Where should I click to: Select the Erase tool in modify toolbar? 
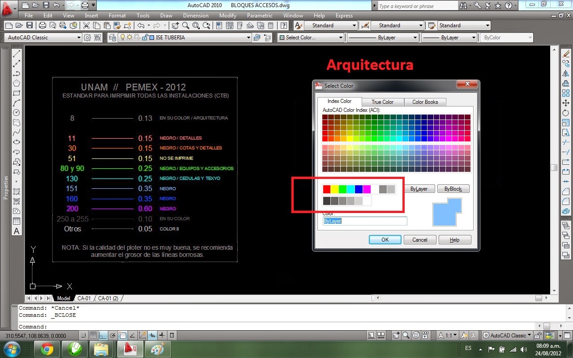pyautogui.click(x=566, y=54)
